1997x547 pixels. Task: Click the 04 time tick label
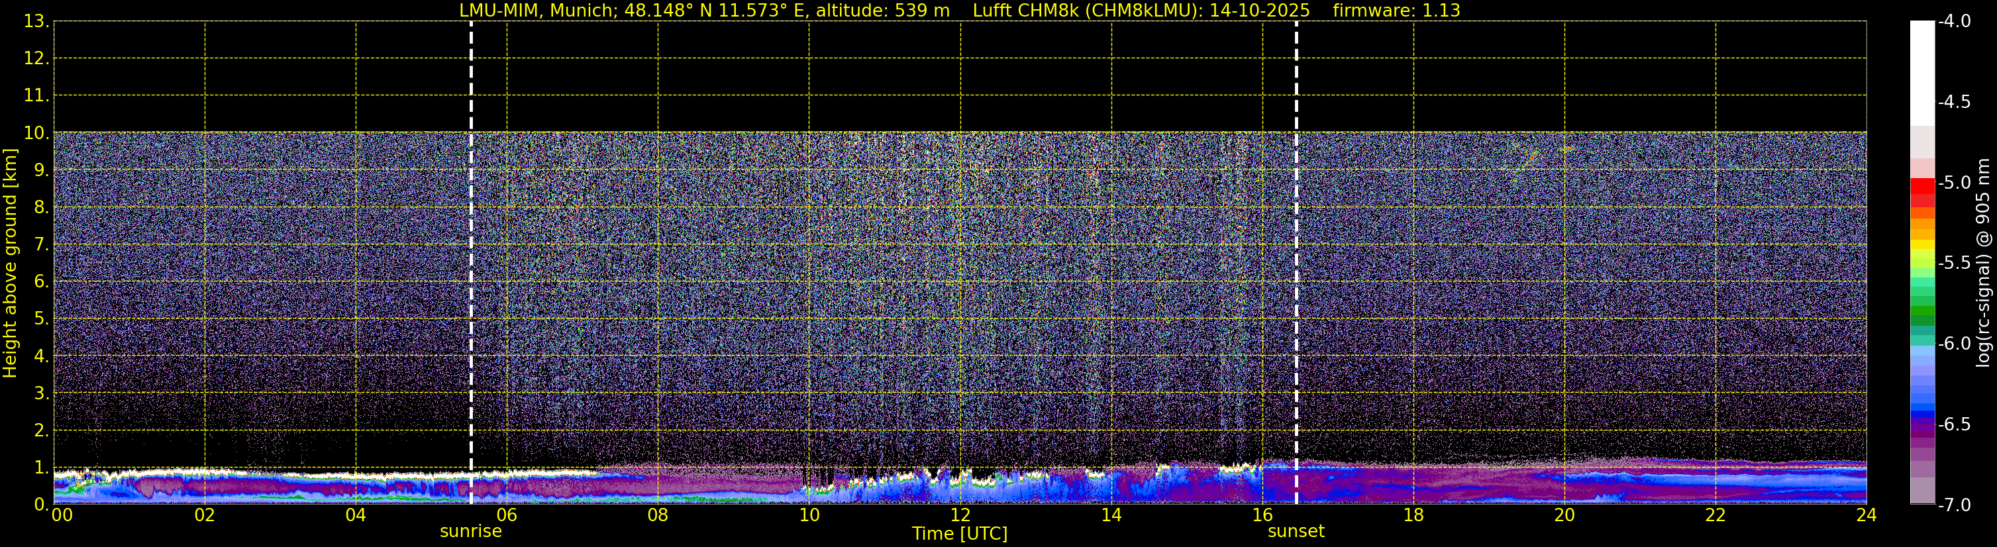coord(356,515)
